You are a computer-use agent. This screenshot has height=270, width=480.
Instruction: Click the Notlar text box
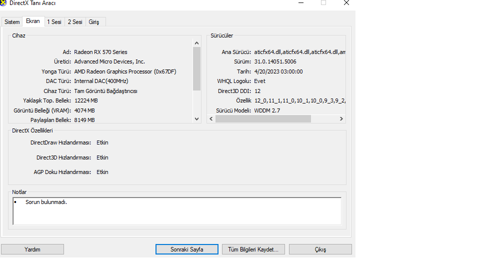[x=177, y=211]
